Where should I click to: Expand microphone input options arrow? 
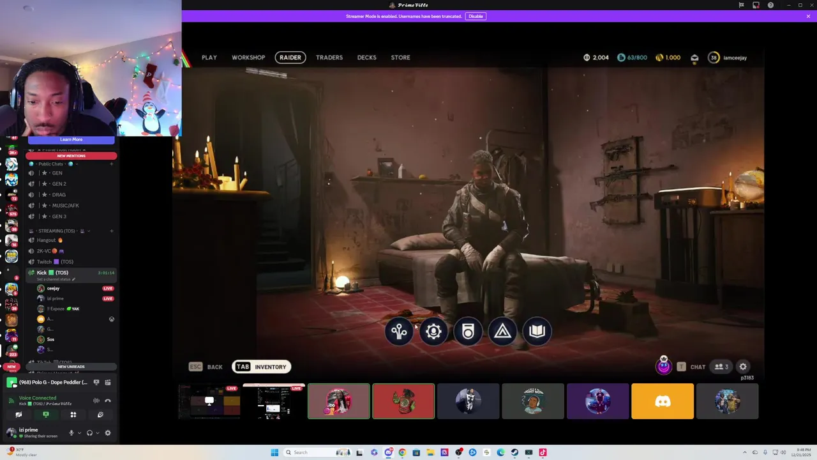click(79, 433)
